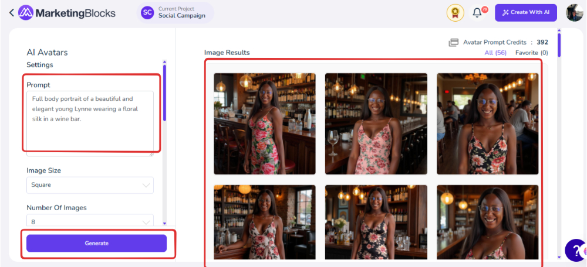This screenshot has width=587, height=267.
Task: Click the Settings label
Action: 40,64
